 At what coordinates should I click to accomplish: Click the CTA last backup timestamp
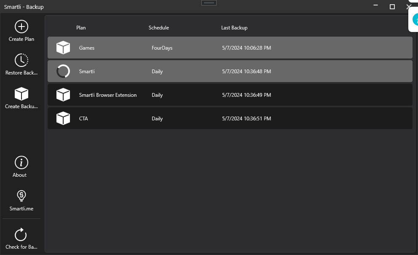(247, 119)
